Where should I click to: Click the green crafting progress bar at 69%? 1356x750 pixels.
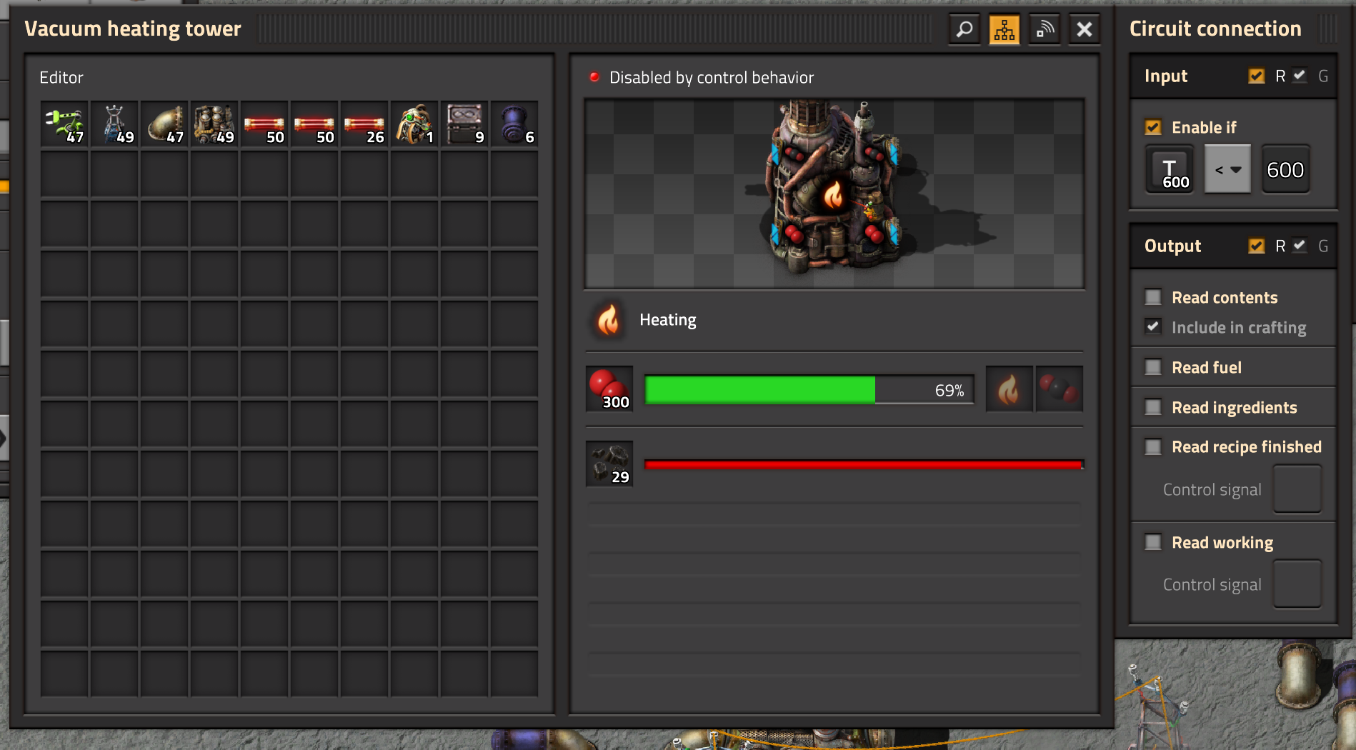click(809, 390)
